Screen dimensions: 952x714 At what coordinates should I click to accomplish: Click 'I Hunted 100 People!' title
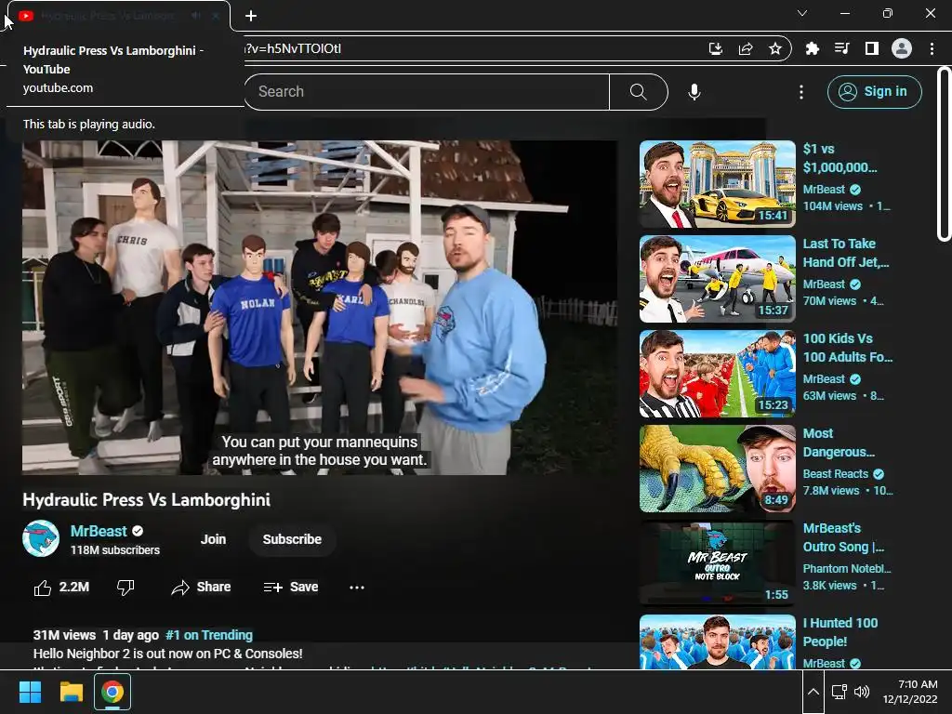(840, 632)
